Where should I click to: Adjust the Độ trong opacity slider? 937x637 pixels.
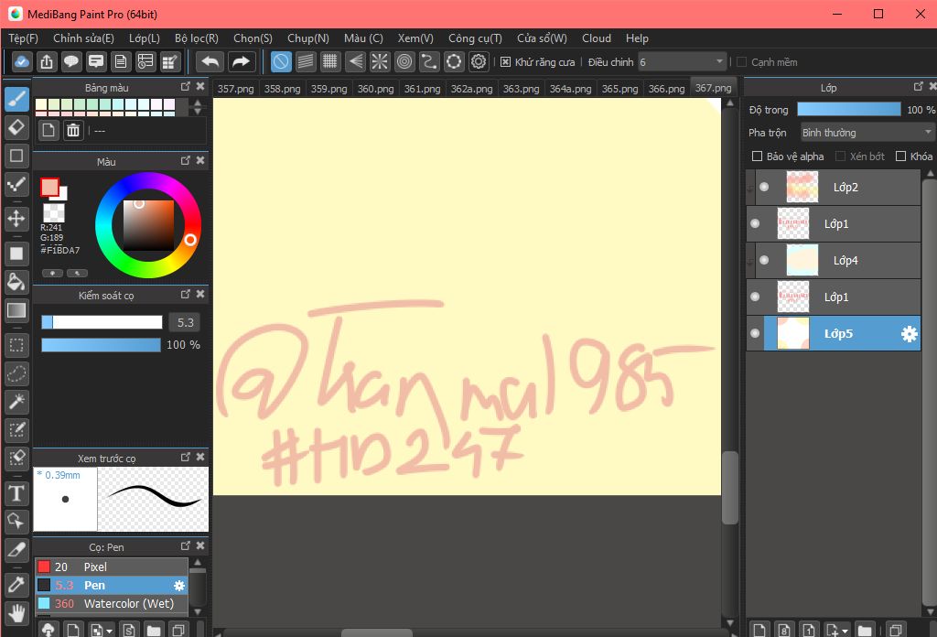(x=848, y=109)
